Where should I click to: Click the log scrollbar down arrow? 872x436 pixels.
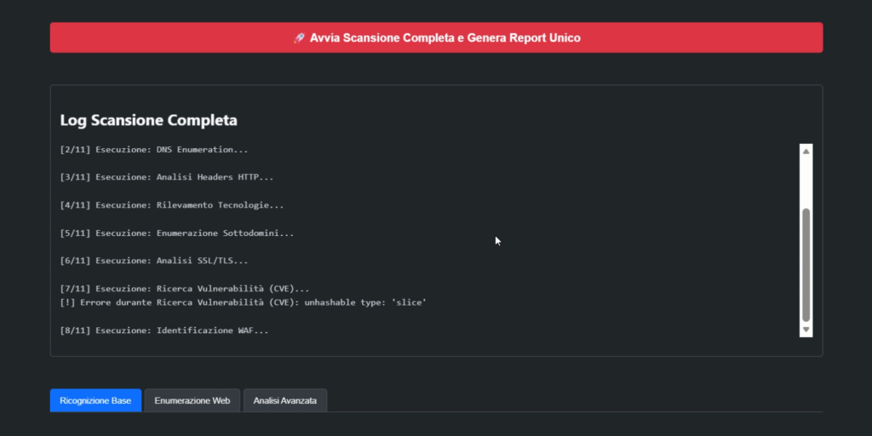click(x=806, y=330)
